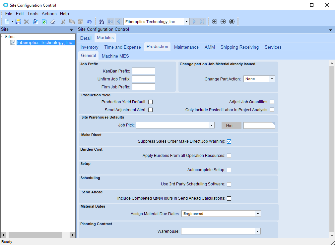Screen dimensions: 335x245
Task: Click the Bin value text field
Action: tap(259, 125)
